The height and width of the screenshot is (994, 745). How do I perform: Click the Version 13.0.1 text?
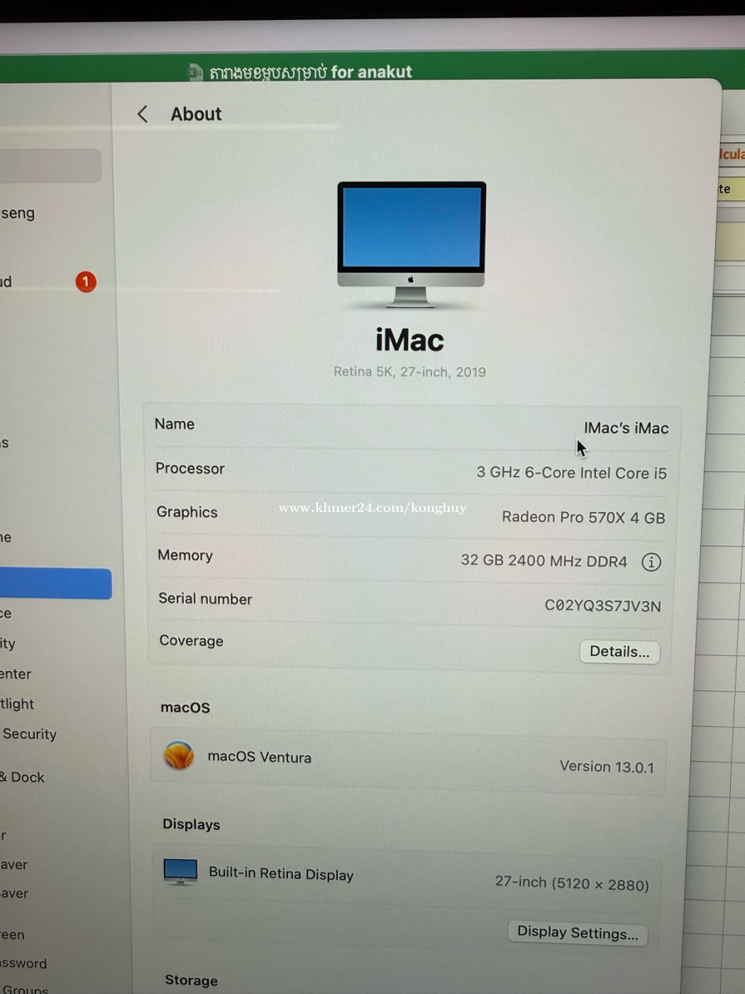click(x=607, y=767)
